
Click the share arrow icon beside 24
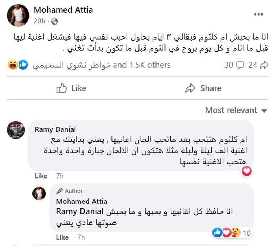coord(264,65)
